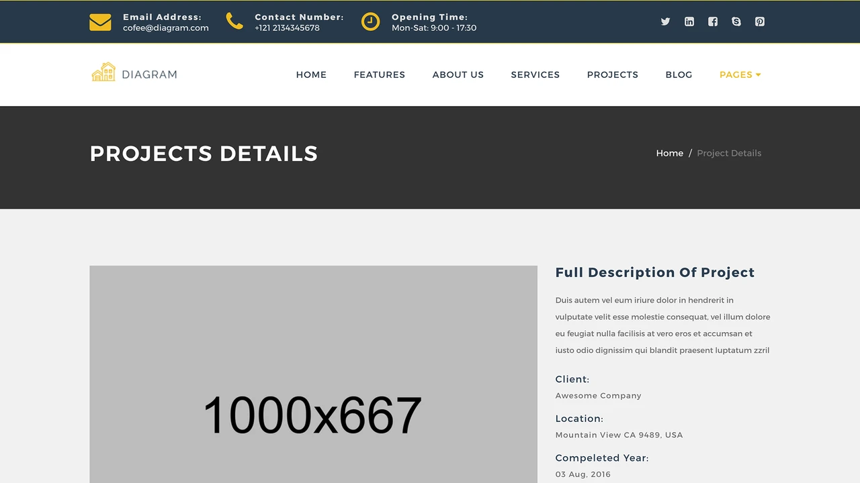The image size is (860, 483).
Task: Click the Email Address: label
Action: (162, 17)
